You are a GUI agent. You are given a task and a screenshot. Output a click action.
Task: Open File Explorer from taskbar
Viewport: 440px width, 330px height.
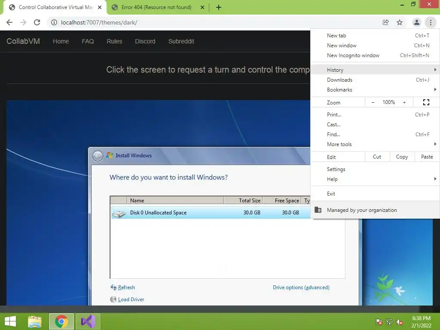[x=35, y=321]
